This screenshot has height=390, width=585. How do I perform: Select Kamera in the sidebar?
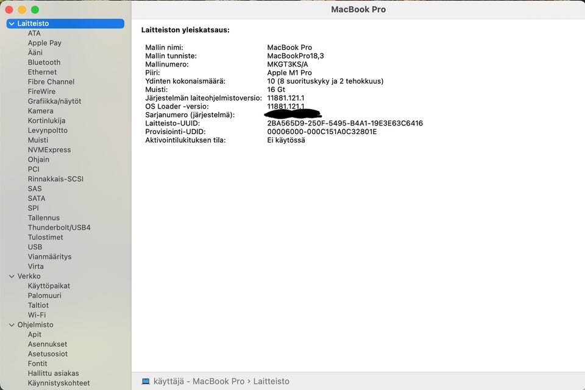(40, 111)
